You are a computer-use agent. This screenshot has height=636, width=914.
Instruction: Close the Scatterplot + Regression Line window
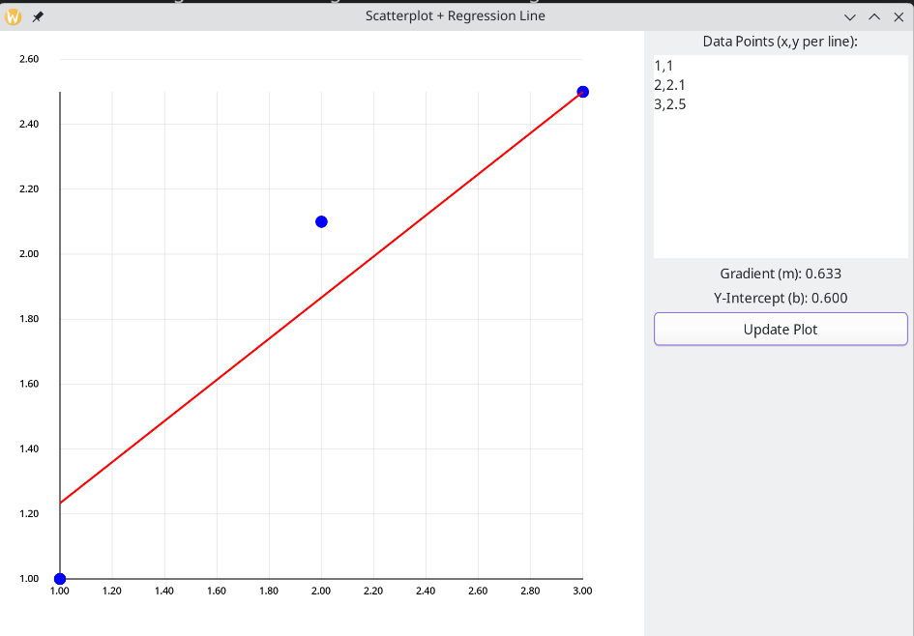[x=899, y=16]
